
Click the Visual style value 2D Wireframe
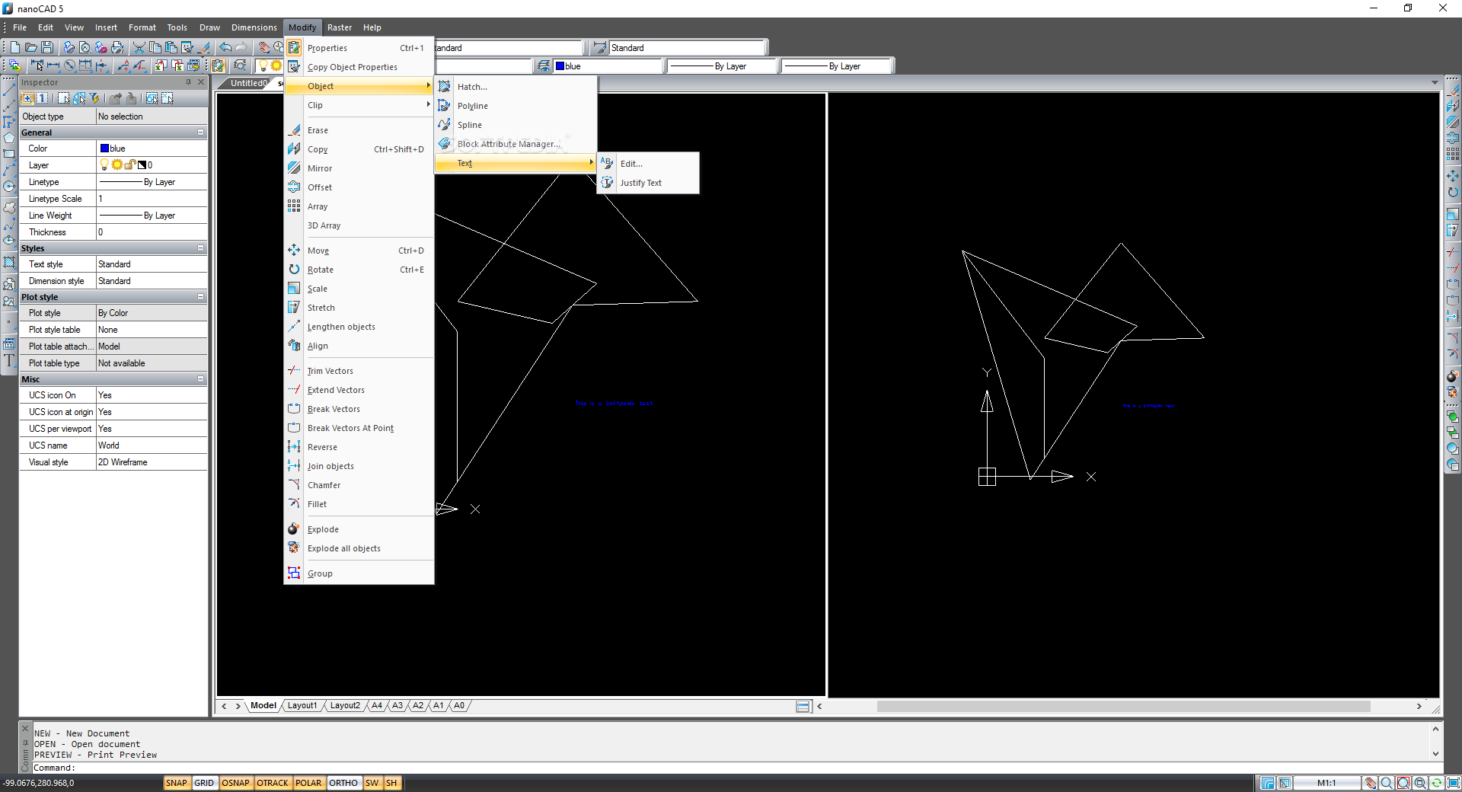[x=152, y=462]
